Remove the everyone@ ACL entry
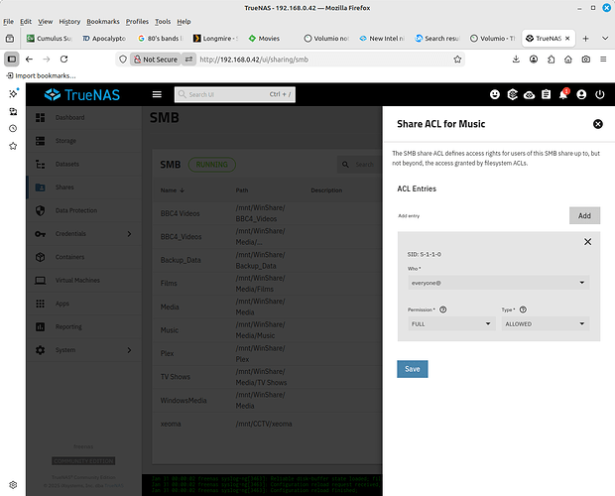The height and width of the screenshot is (496, 615). click(x=587, y=241)
